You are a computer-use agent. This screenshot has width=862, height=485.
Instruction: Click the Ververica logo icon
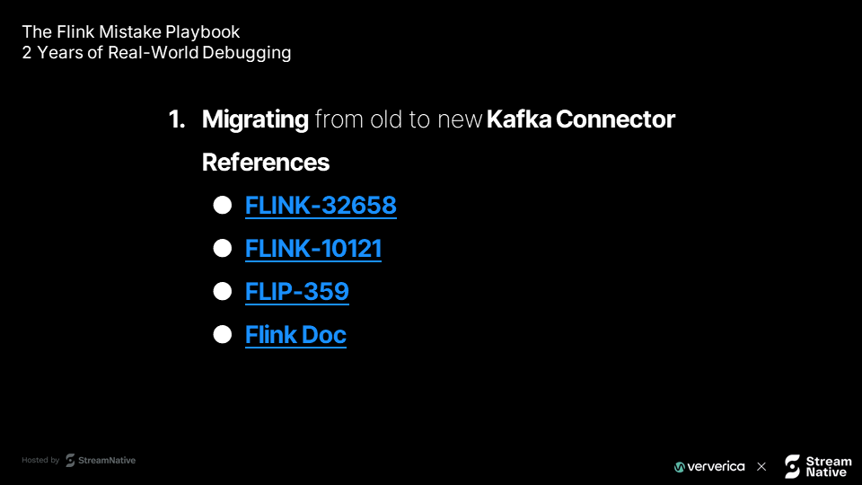(x=680, y=467)
